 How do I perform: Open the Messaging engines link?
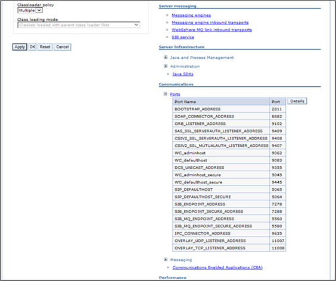pyautogui.click(x=191, y=15)
